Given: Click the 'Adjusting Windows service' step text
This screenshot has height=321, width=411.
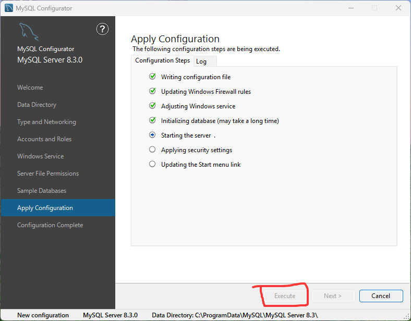Looking at the screenshot, I should 198,106.
